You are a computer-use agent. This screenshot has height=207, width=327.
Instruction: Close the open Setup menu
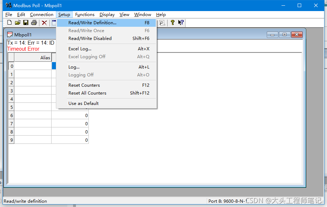64,15
